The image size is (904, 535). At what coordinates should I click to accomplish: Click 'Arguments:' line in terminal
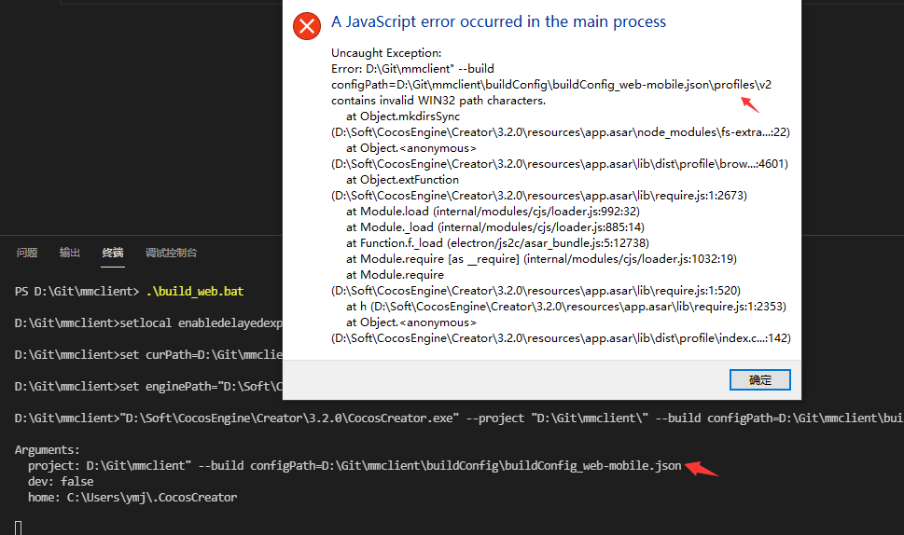click(x=48, y=450)
